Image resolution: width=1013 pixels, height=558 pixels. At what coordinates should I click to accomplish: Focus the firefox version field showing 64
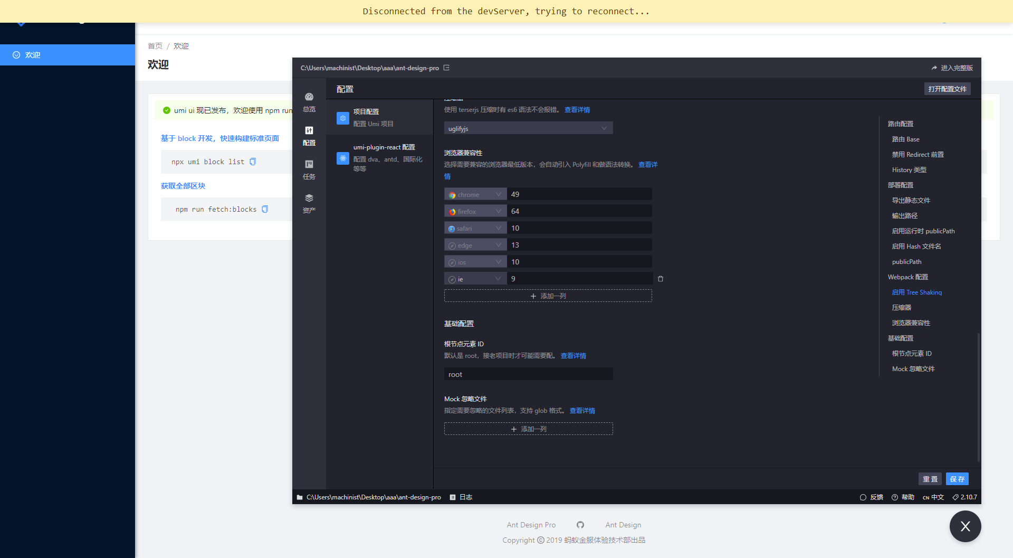pos(579,211)
